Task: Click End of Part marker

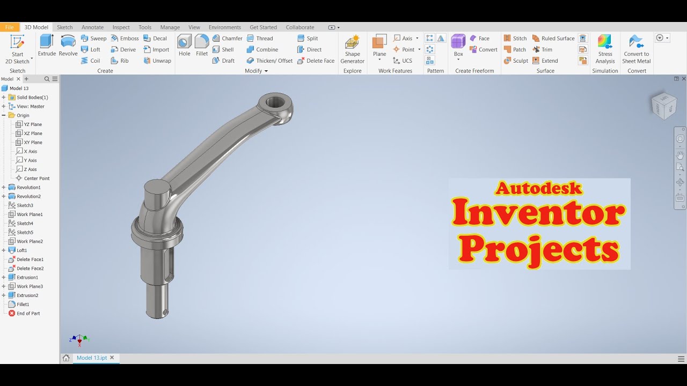Action: click(x=24, y=314)
